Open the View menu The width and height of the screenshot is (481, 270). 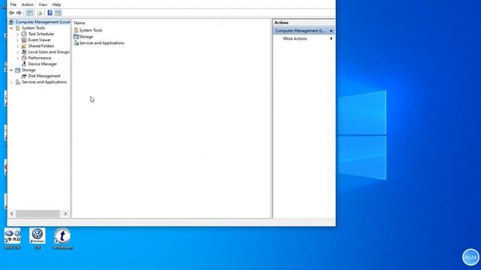point(43,4)
